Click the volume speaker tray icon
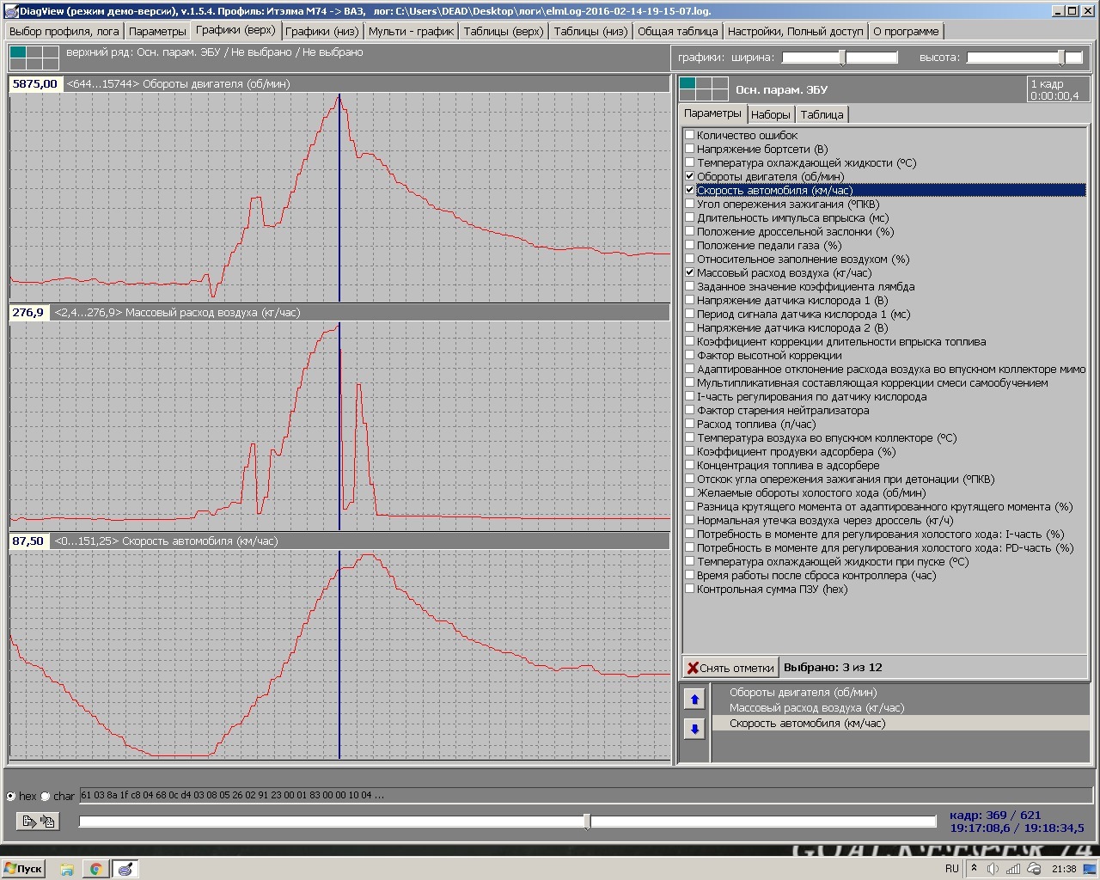The height and width of the screenshot is (880, 1100). coord(993,869)
